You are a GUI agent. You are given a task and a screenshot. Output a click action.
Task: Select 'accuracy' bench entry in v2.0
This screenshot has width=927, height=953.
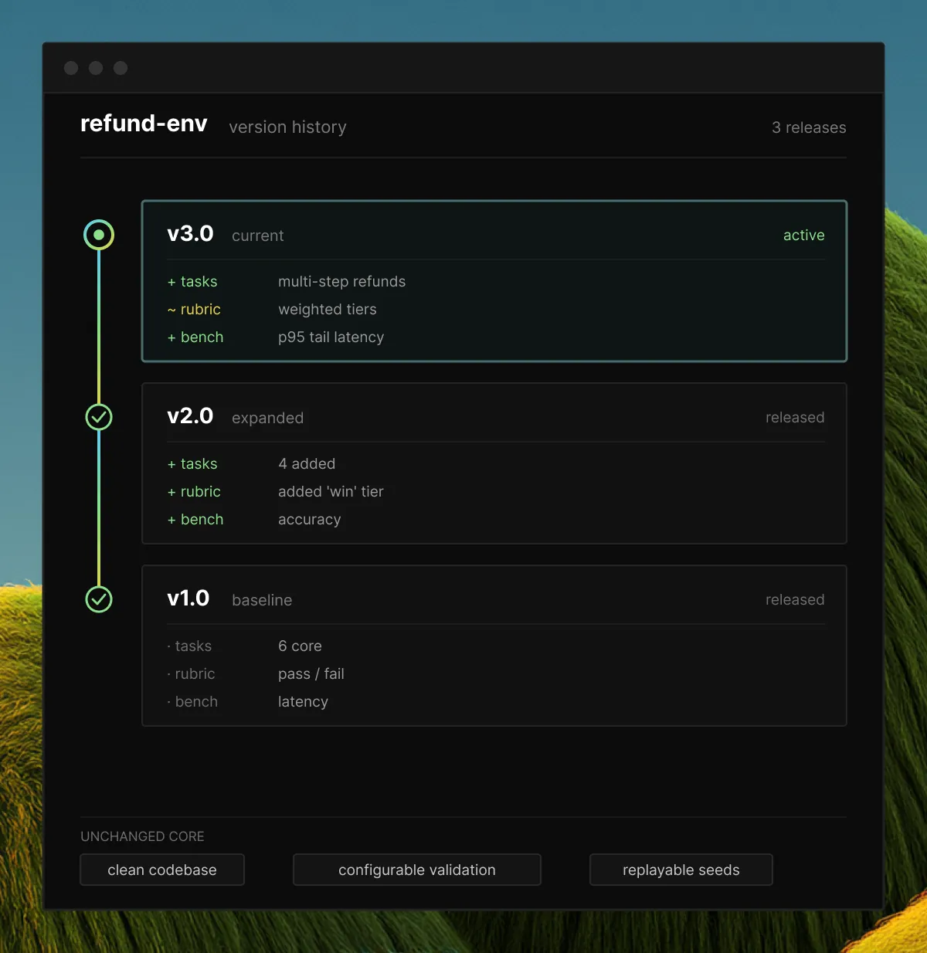click(x=309, y=520)
